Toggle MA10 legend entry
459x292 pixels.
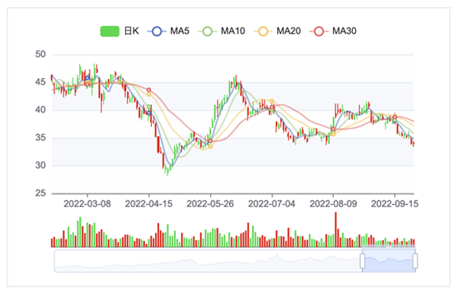pyautogui.click(x=221, y=31)
